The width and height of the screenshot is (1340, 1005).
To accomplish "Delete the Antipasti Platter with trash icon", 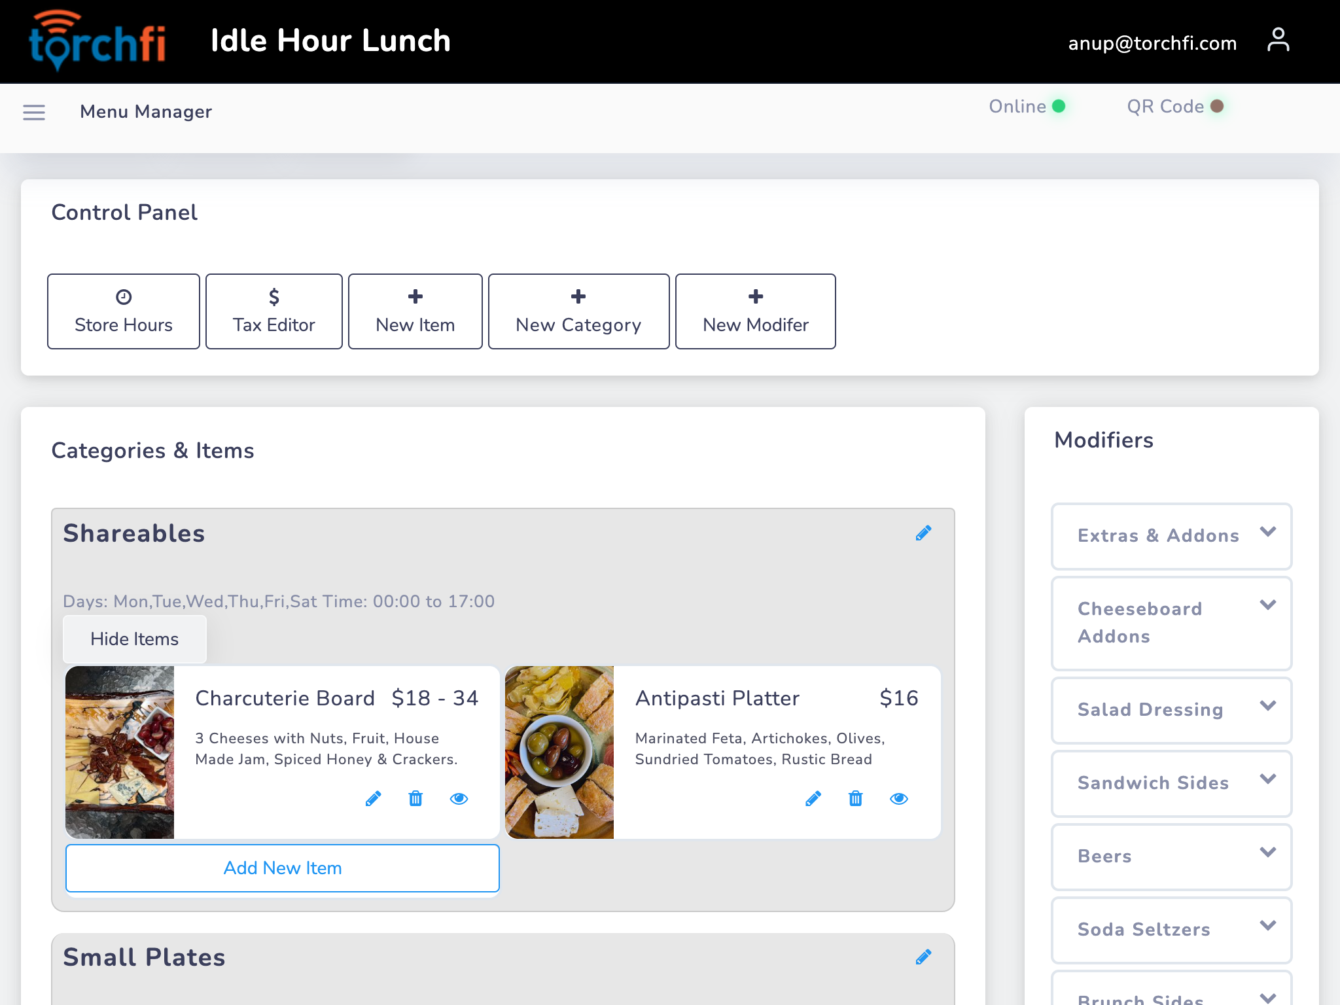I will coord(856,799).
